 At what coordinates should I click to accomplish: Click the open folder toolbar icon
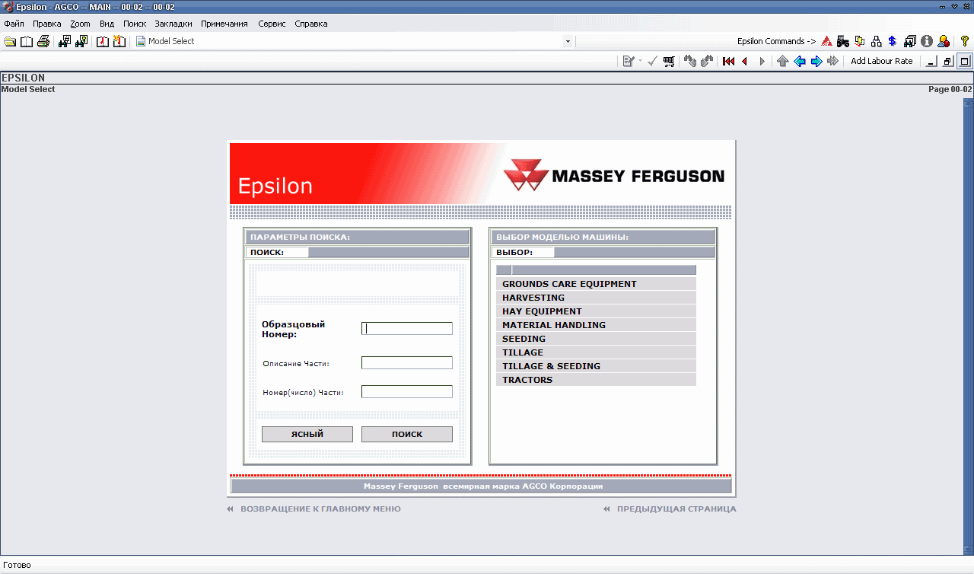click(x=10, y=41)
